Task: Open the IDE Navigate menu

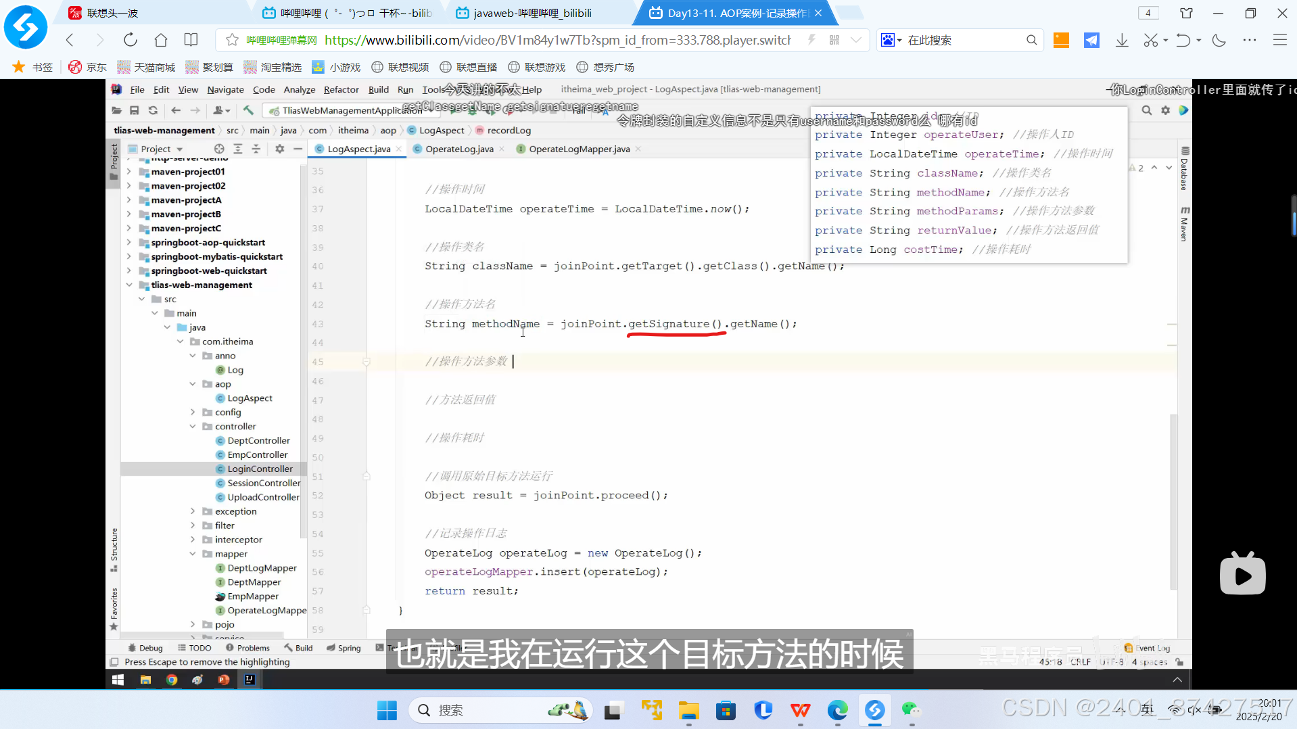Action: (x=225, y=89)
